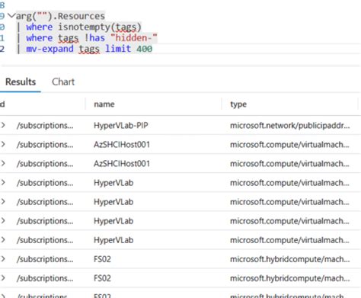The image size is (361, 298).
Task: Expand the first FS02 hybridcompute row
Action: point(3,259)
